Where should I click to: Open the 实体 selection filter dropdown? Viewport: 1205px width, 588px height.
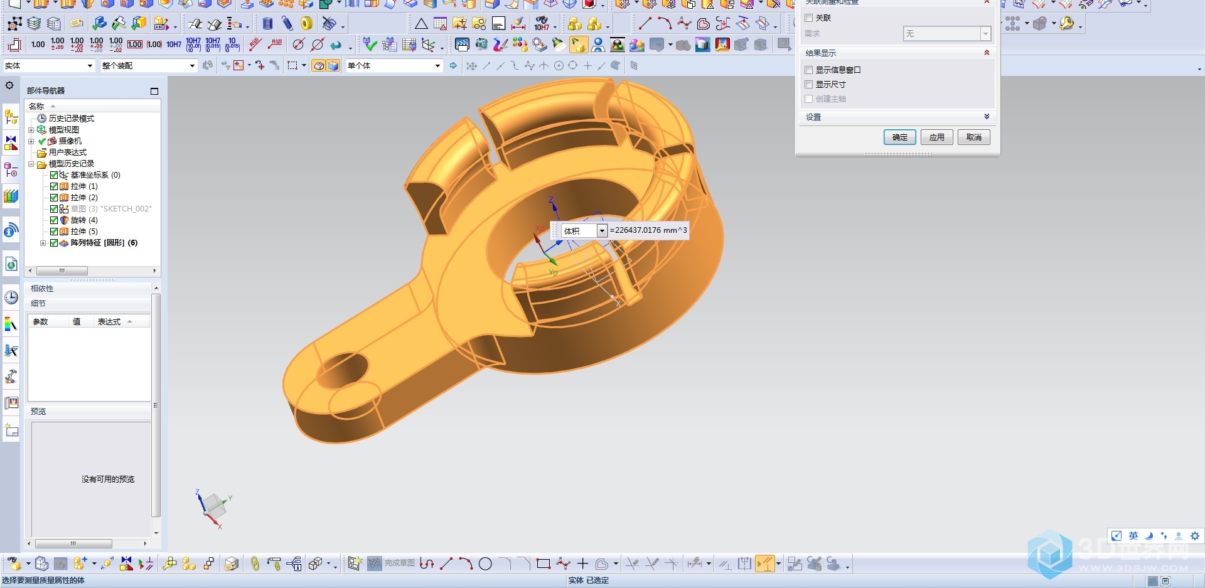90,66
